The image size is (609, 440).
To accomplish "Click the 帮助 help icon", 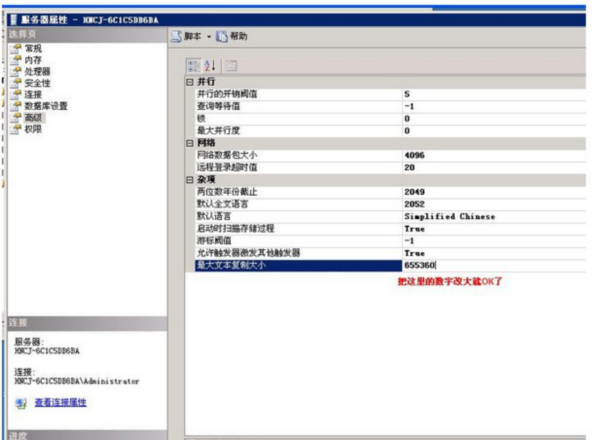I will (x=223, y=36).
